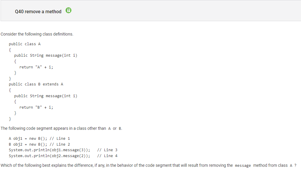Click the '// Line 2' comment

coord(60,144)
